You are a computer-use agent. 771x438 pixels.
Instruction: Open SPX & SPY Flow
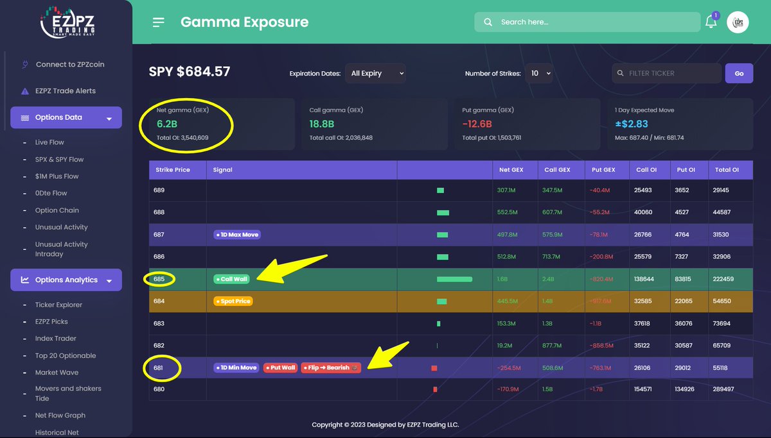pyautogui.click(x=59, y=160)
